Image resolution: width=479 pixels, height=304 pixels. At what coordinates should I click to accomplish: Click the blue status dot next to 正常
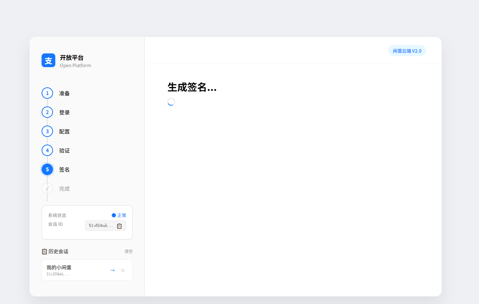[x=114, y=215]
